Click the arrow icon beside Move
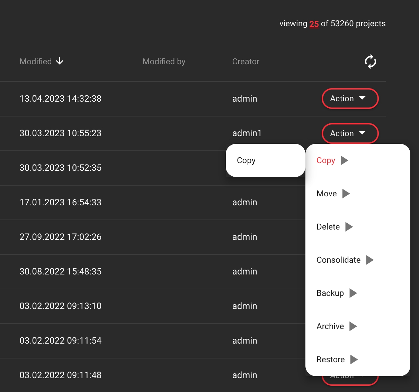This screenshot has width=419, height=392. [346, 194]
